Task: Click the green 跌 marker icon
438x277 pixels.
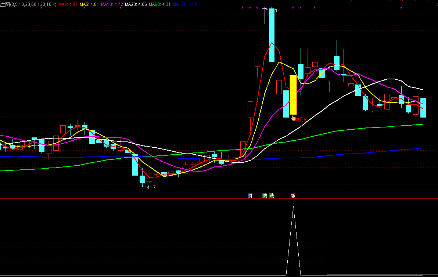Action: [271, 195]
